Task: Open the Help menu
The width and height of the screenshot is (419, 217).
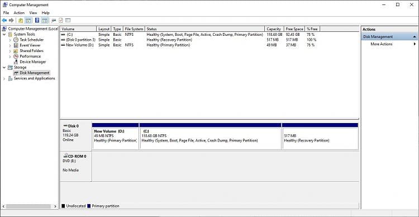Action: pos(45,12)
